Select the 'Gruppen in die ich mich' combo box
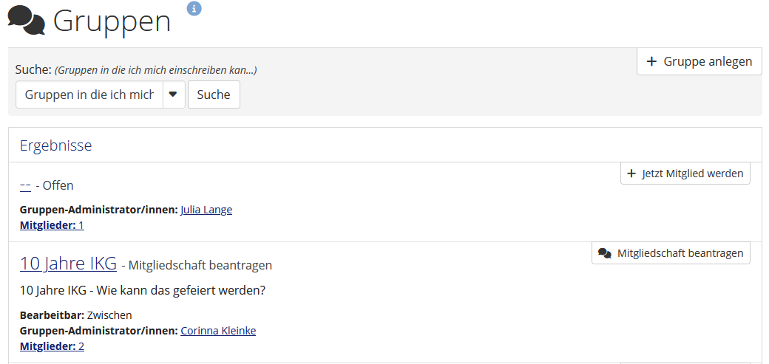This screenshot has width=769, height=364. tap(89, 95)
